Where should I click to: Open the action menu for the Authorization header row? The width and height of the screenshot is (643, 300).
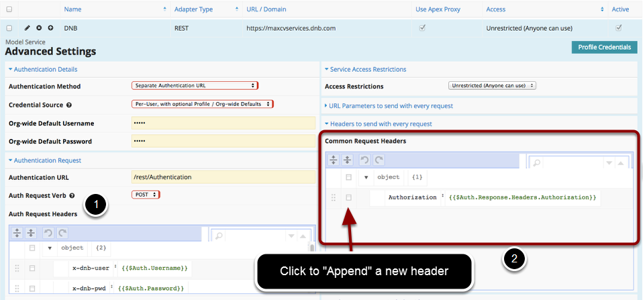348,197
